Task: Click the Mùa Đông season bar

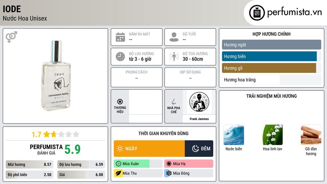Action: click(x=189, y=173)
